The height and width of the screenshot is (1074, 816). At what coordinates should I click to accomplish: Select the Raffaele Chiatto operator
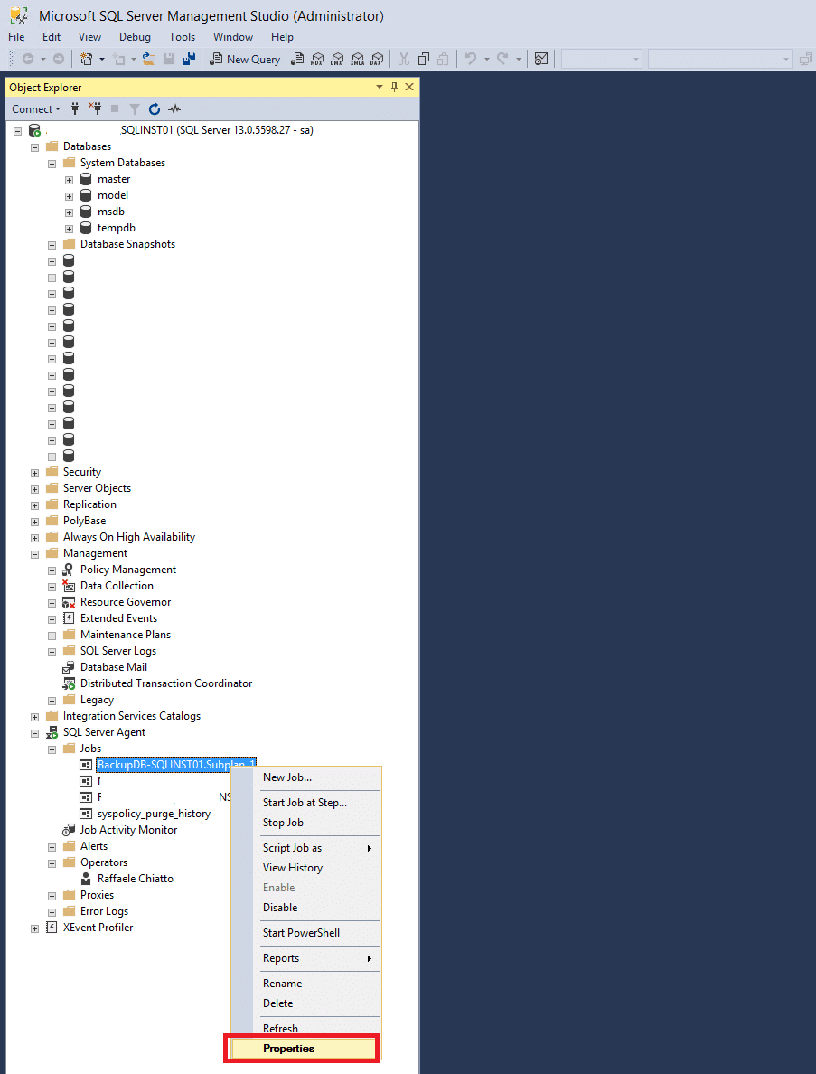136,878
